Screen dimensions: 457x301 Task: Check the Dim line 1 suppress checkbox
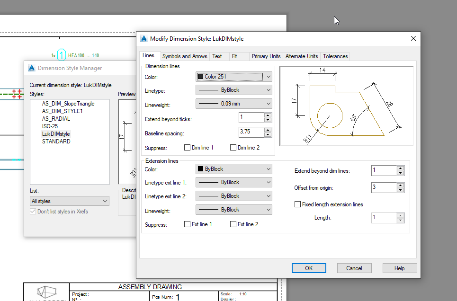click(187, 147)
